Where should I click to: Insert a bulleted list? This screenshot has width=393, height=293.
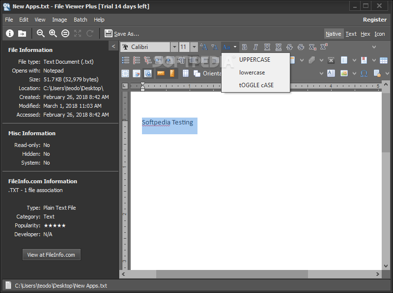click(125, 60)
